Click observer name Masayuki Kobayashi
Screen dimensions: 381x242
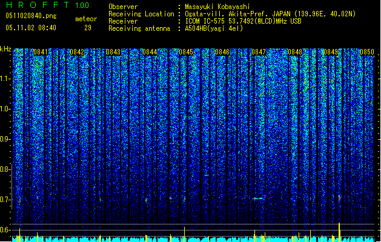(x=217, y=7)
